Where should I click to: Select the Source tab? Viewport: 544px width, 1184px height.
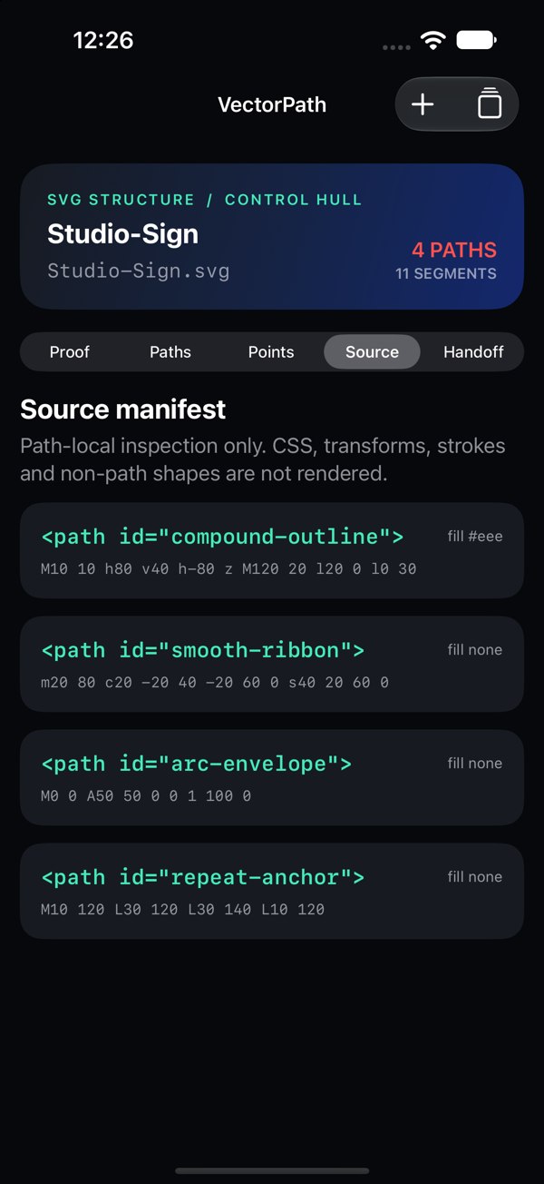point(372,352)
